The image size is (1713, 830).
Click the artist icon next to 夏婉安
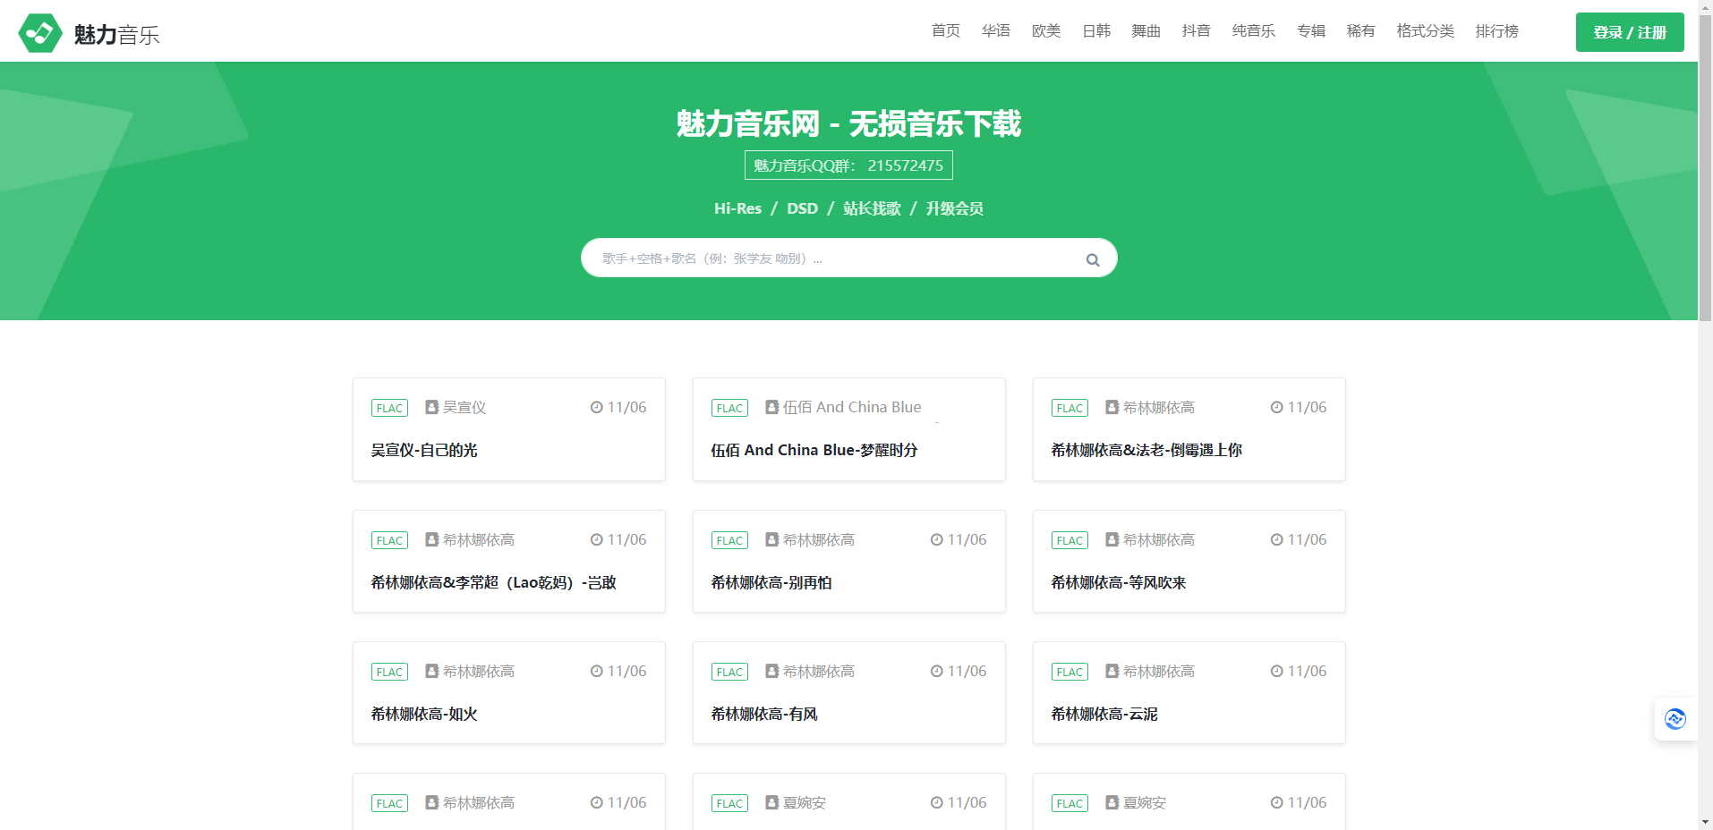771,803
